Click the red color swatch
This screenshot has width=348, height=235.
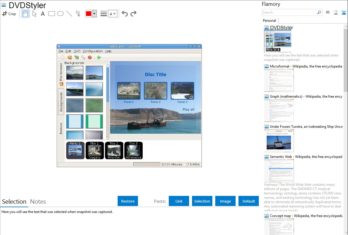click(x=89, y=14)
